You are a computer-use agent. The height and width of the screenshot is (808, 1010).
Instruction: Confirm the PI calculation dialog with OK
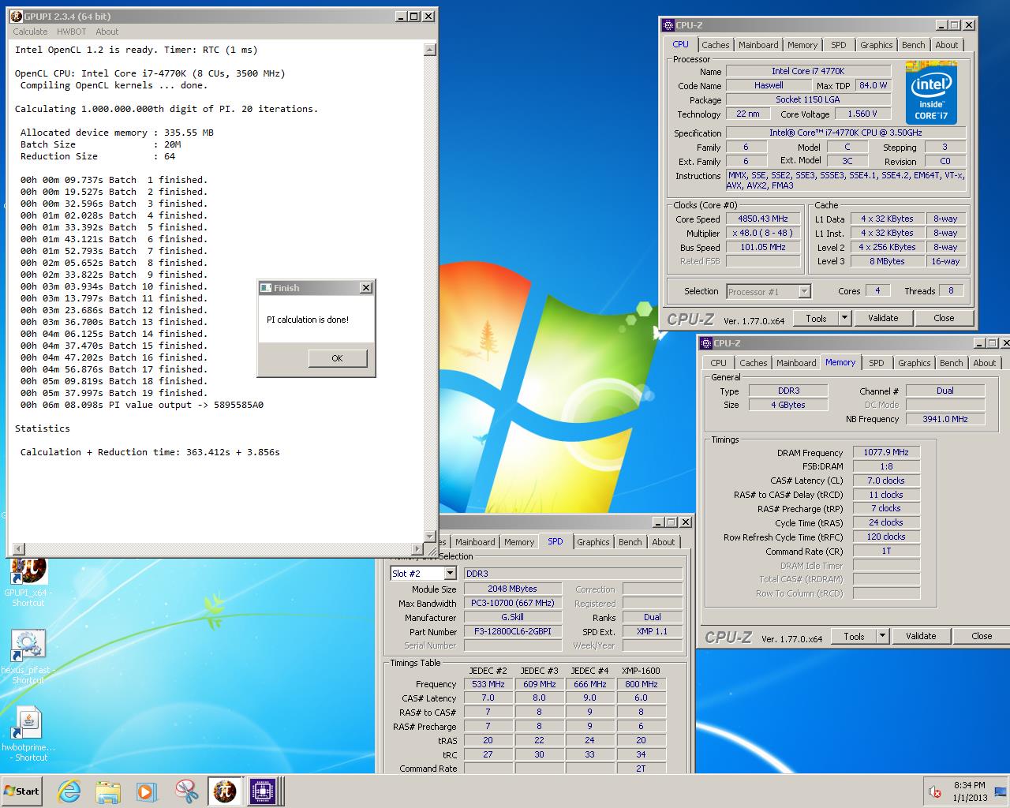337,358
